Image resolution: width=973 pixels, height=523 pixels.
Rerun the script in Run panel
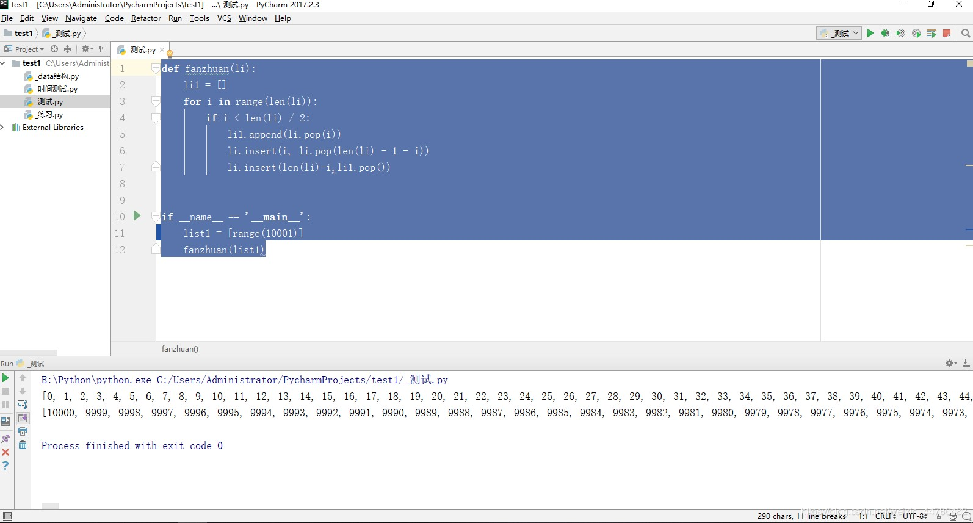5,378
